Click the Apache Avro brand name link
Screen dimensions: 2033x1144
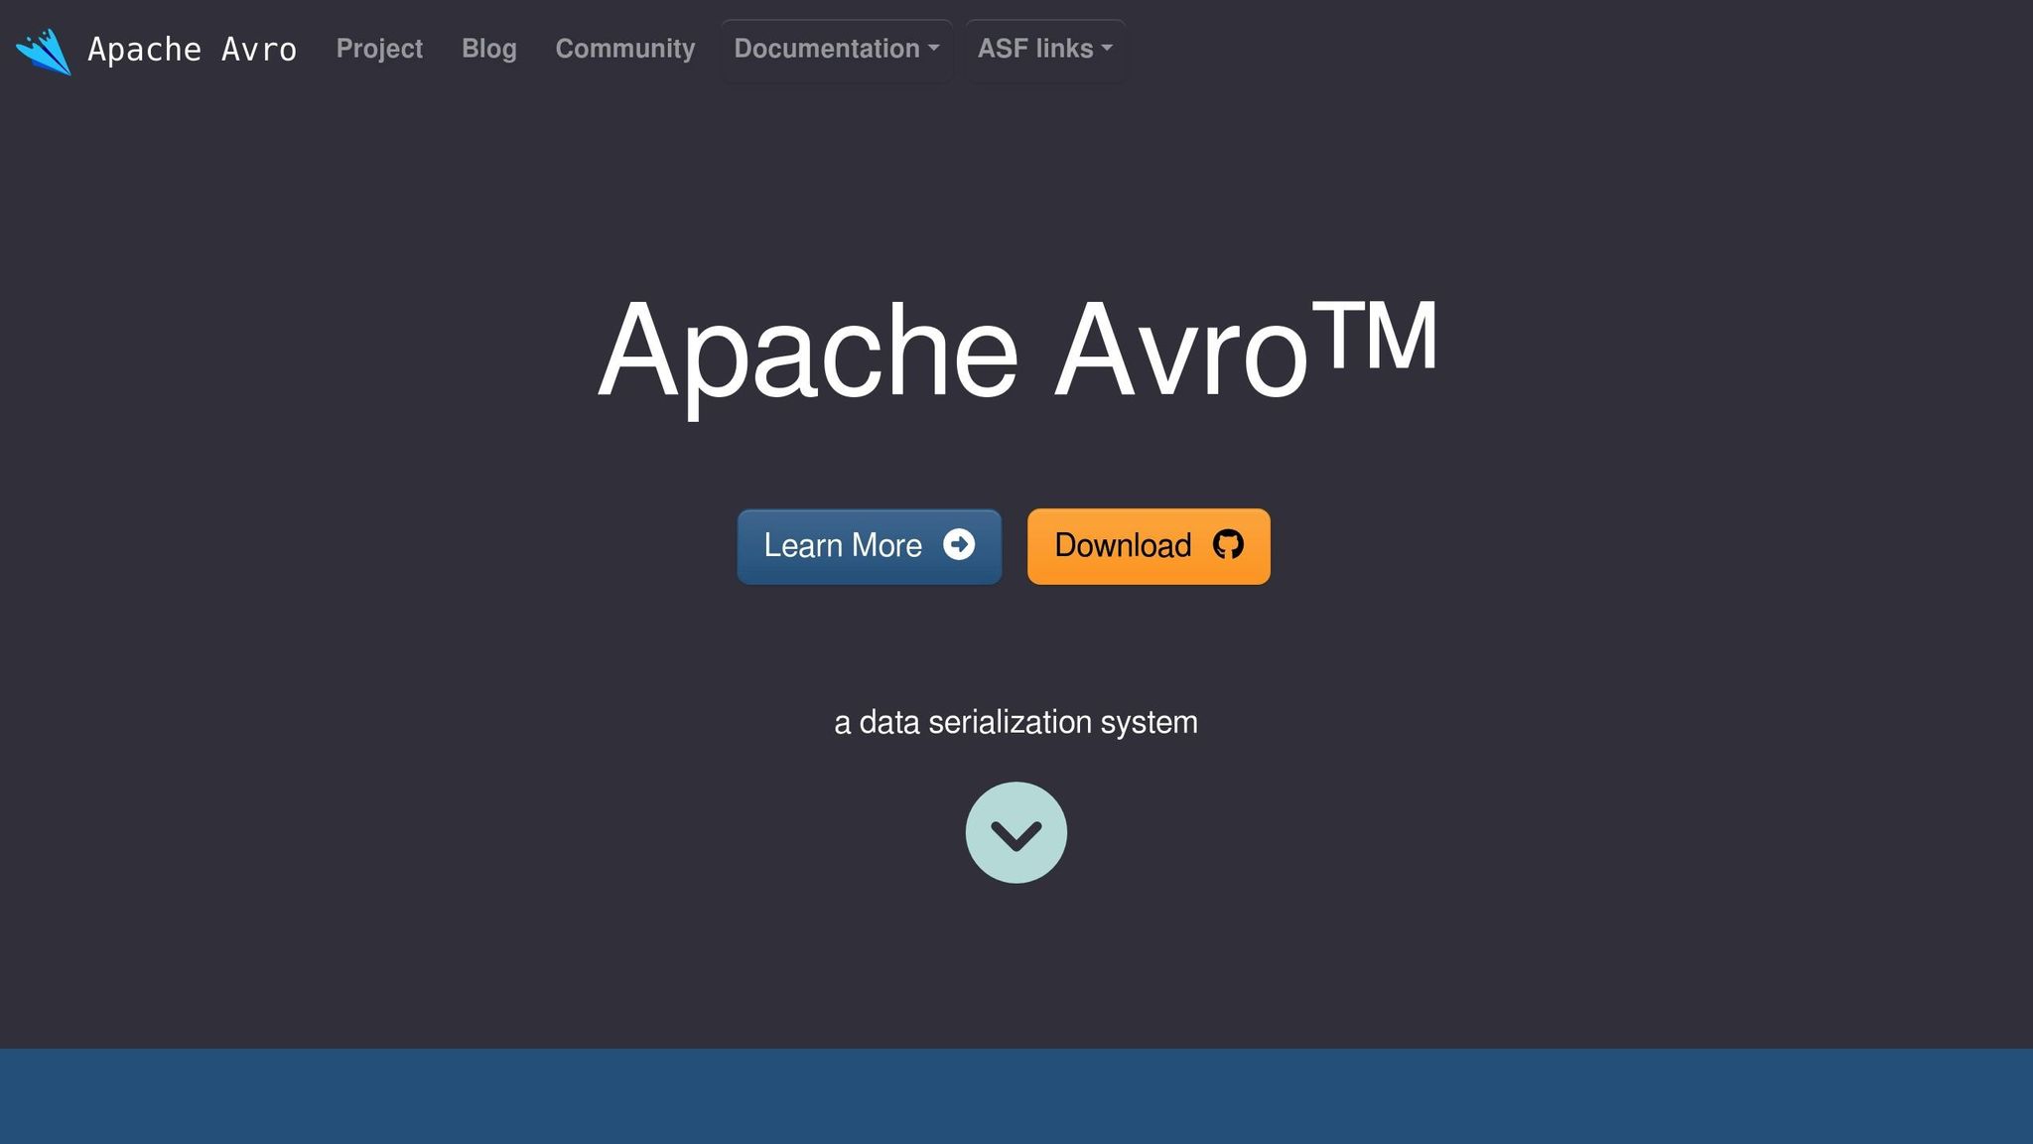coord(192,50)
